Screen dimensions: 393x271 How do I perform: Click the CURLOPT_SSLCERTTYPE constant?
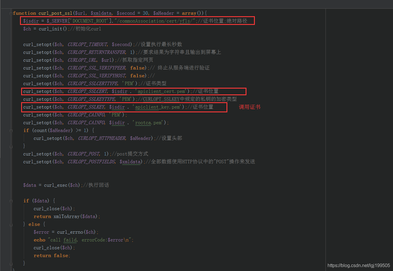(x=93, y=84)
